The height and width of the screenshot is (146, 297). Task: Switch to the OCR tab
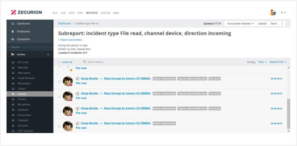click(x=71, y=13)
